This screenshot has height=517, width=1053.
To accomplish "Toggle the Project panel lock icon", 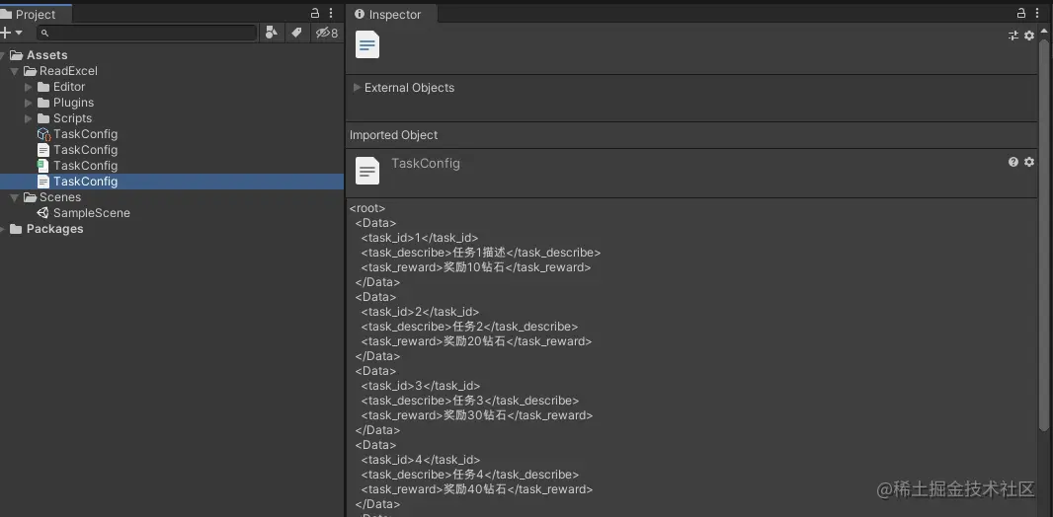I will point(315,14).
